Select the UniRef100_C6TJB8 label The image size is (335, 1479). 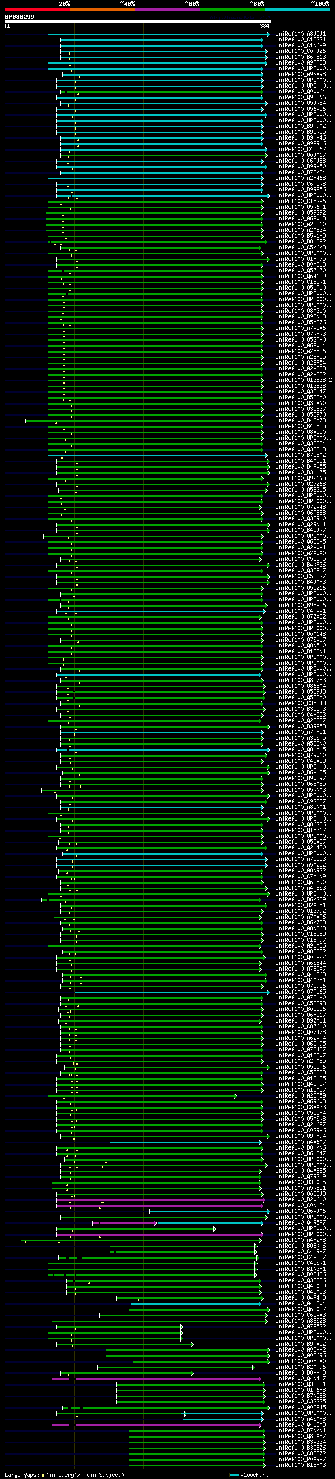[x=300, y=161]
